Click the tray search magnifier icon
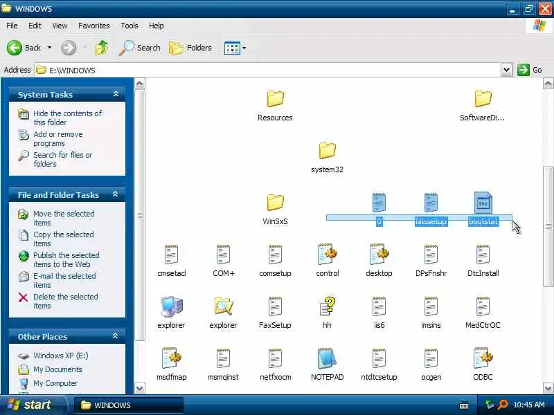 click(x=502, y=405)
